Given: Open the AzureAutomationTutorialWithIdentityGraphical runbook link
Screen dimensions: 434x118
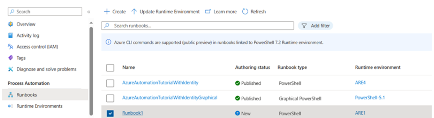Looking at the screenshot, I should (x=170, y=98).
